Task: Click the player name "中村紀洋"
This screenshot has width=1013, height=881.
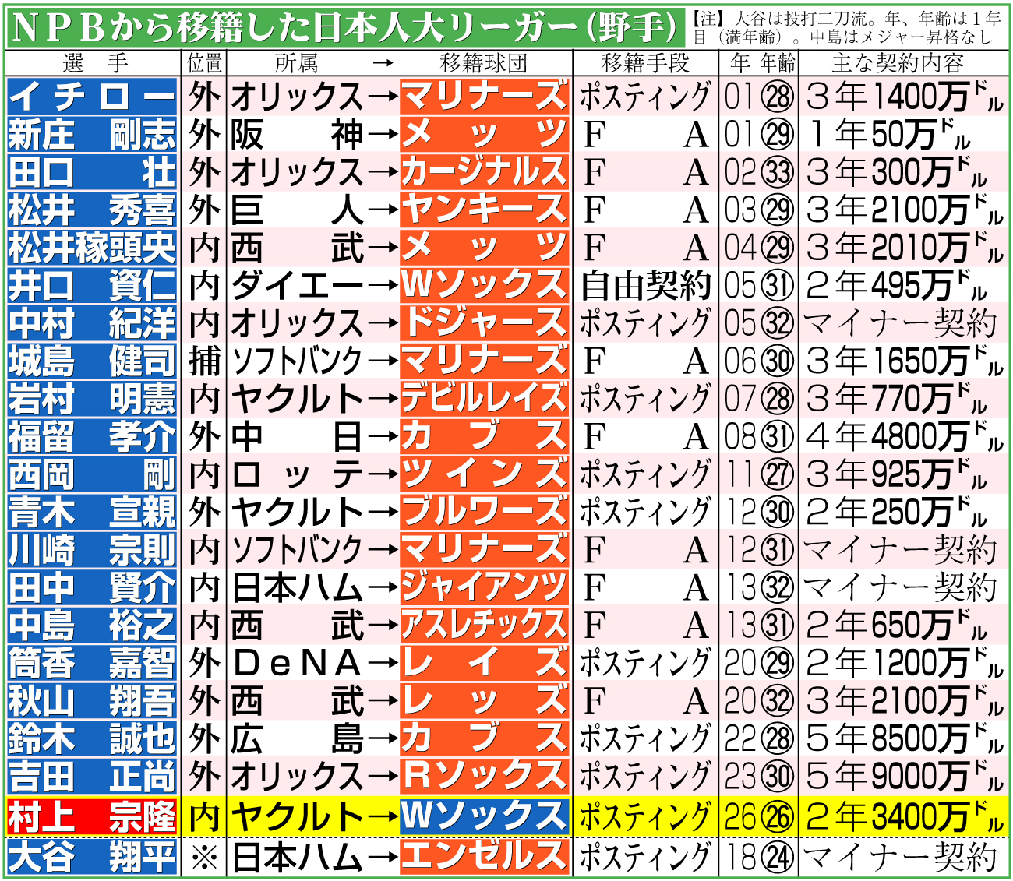Action: pyautogui.click(x=93, y=322)
